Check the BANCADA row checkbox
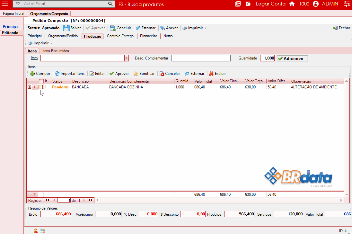Screen dimensions: 352x234 41,87
